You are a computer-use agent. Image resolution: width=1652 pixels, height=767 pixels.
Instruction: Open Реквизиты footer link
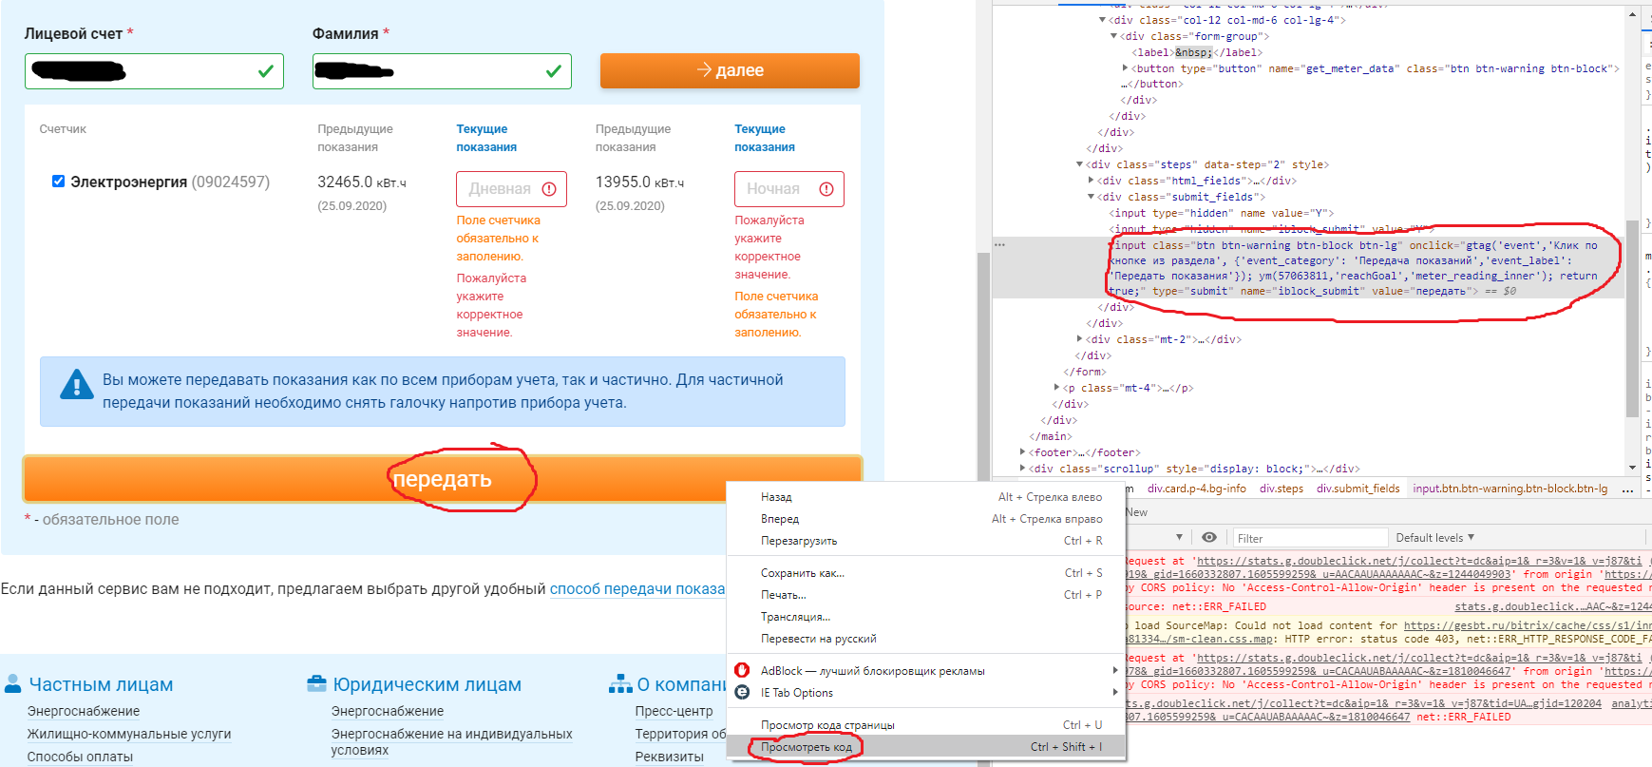tap(669, 757)
